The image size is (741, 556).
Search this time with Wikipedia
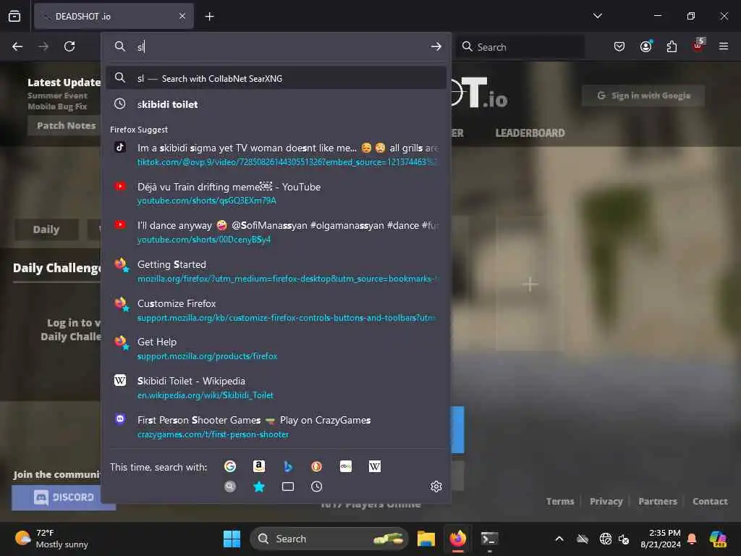pyautogui.click(x=375, y=467)
